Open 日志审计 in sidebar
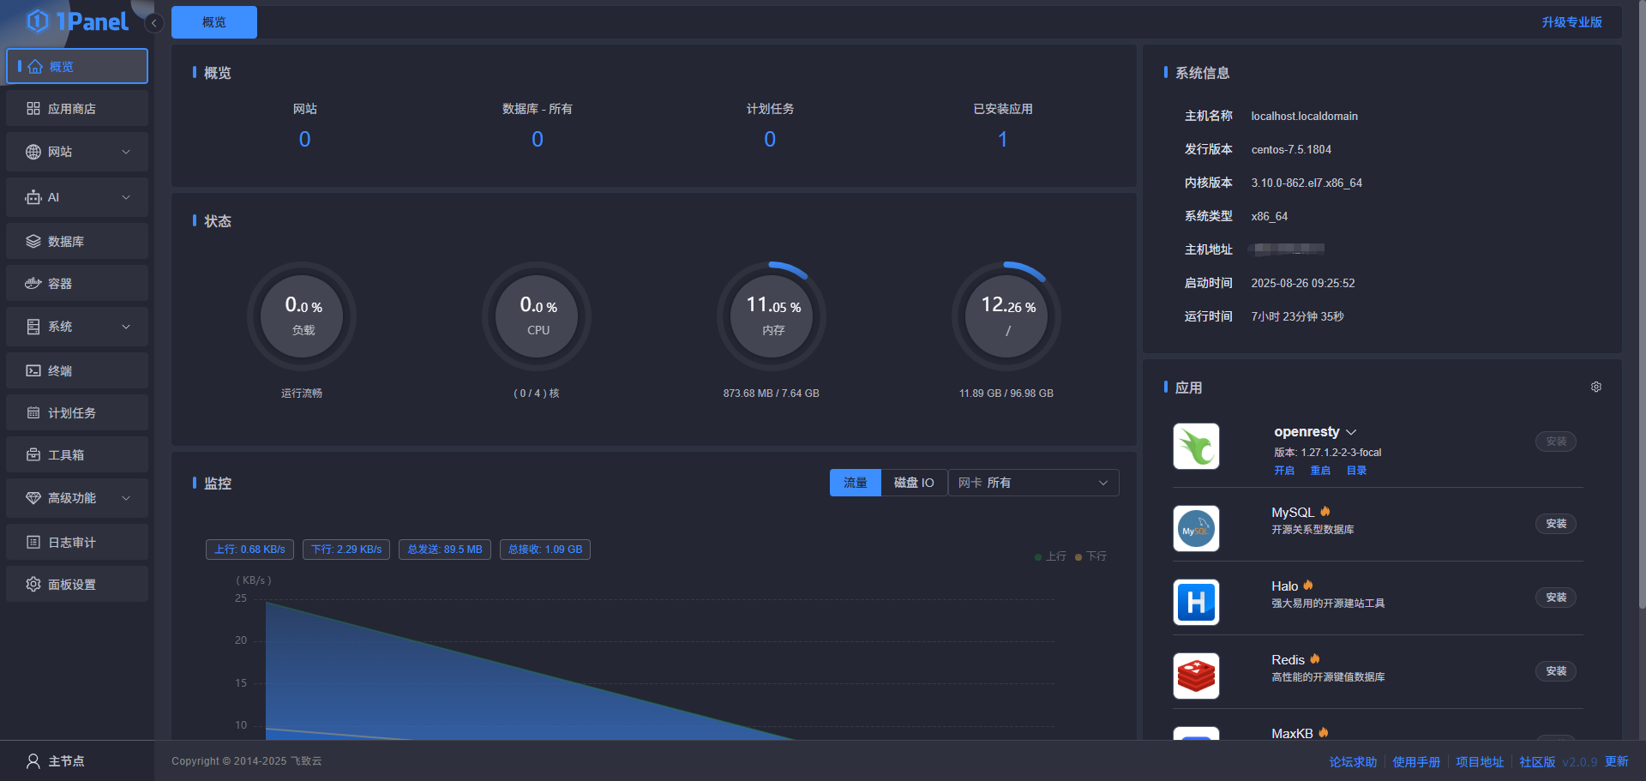The image size is (1646, 781). coord(77,542)
